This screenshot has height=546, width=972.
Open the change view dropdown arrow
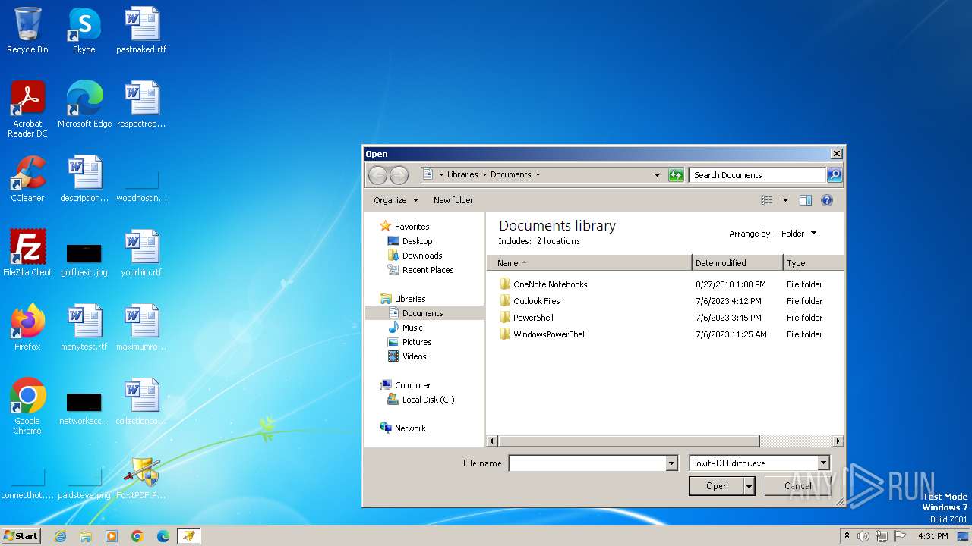point(785,200)
